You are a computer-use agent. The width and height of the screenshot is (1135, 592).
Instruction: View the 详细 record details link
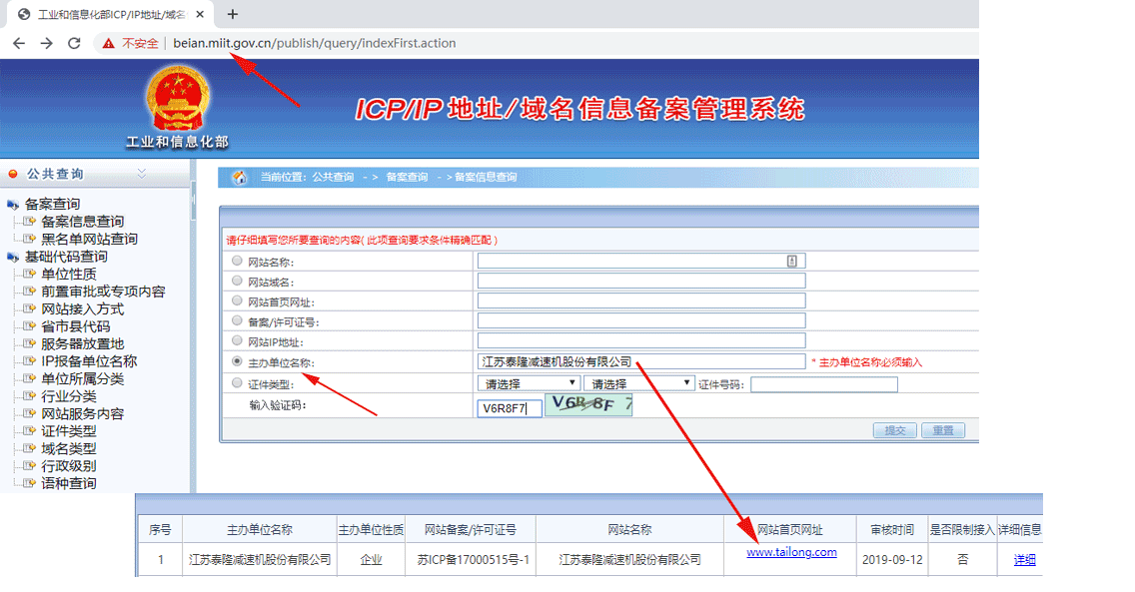tap(1023, 560)
